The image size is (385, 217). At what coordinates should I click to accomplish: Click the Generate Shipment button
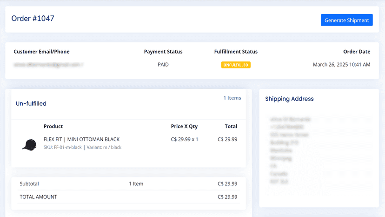point(346,20)
